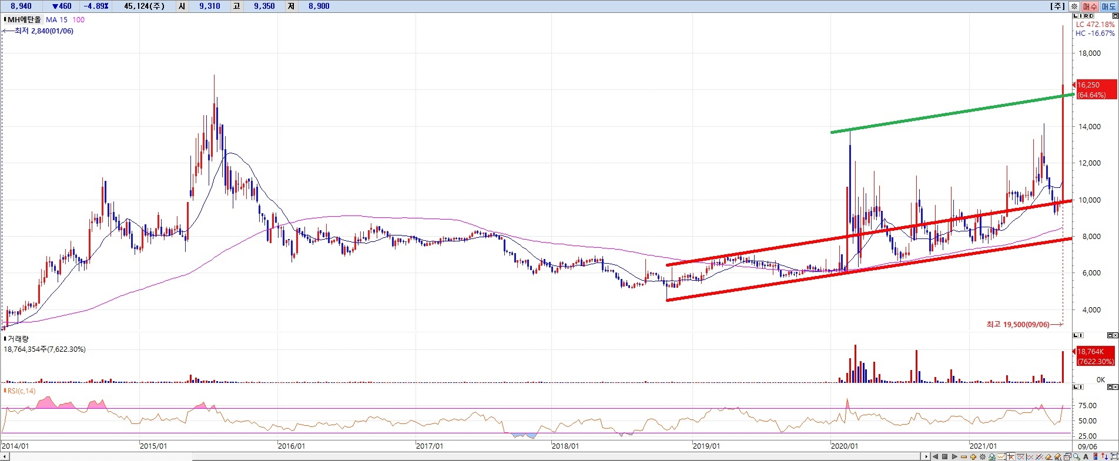Click the red 매수 buy button
The height and width of the screenshot is (461, 1119).
[1090, 6]
